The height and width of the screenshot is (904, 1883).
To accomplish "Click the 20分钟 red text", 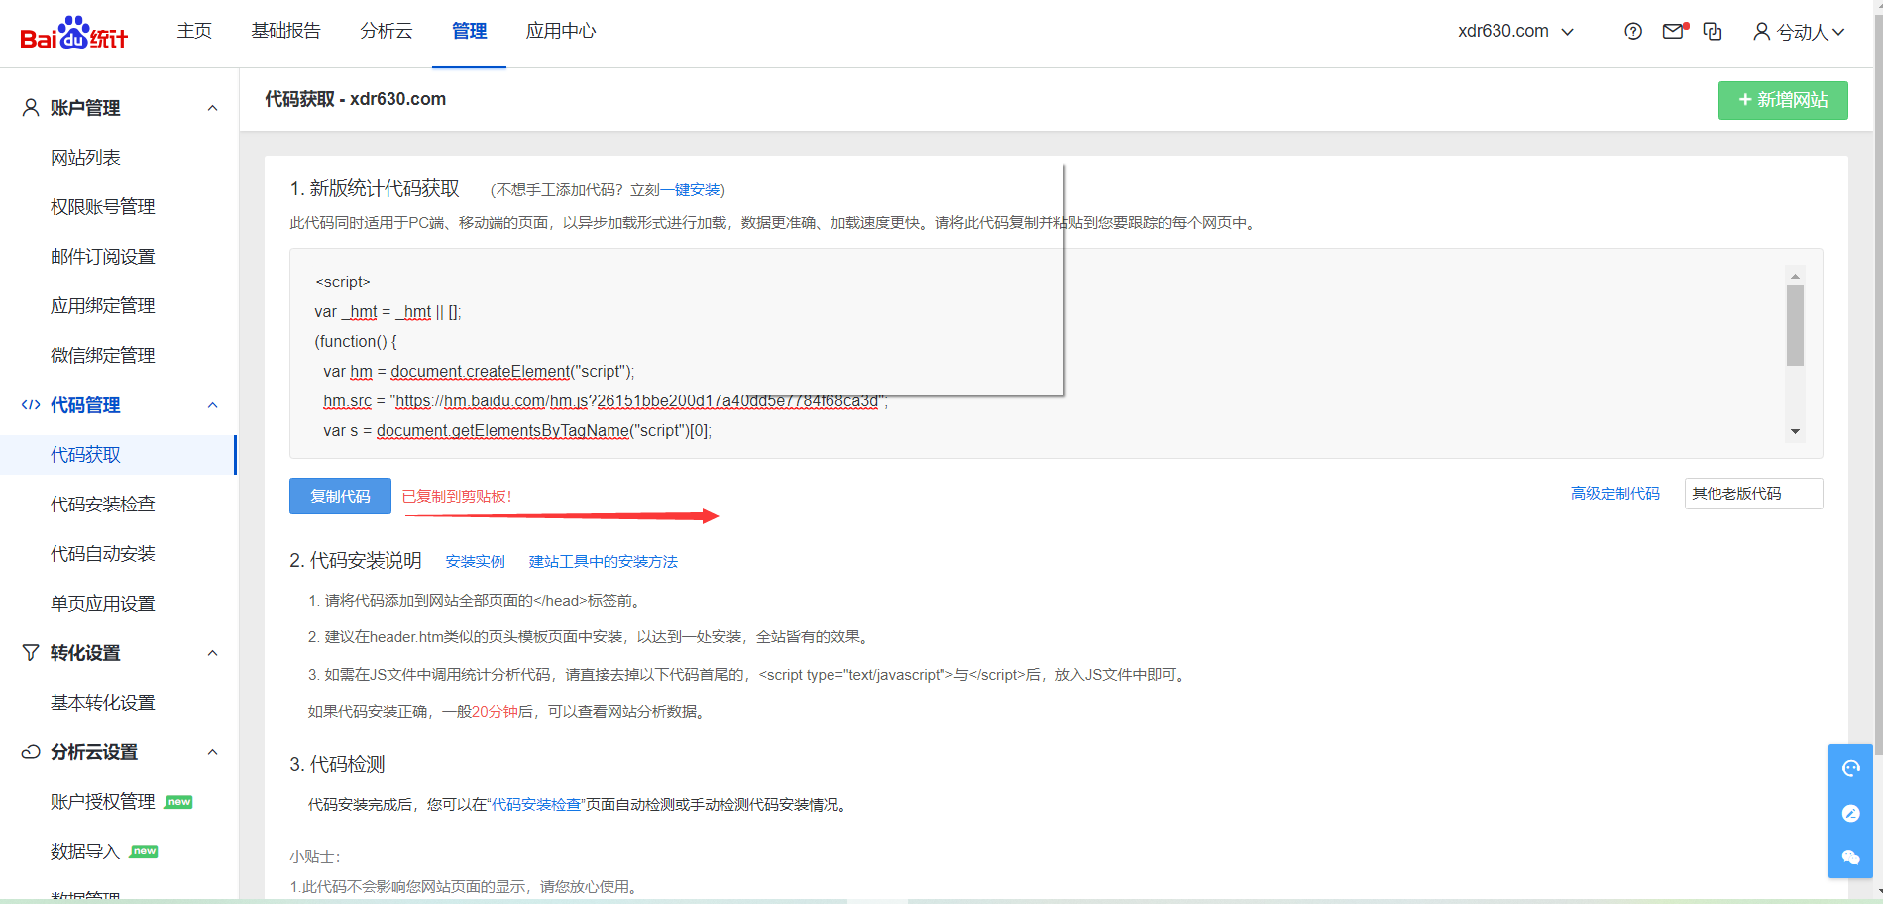I will tap(495, 711).
